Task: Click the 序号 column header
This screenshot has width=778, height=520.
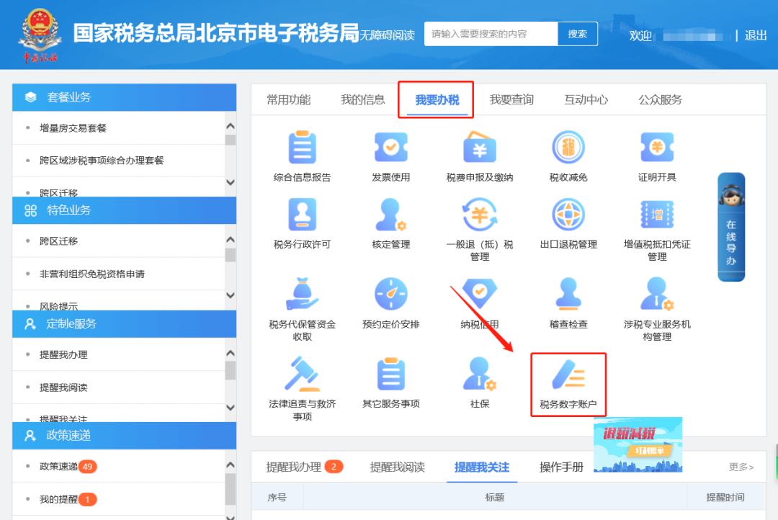Action: [x=277, y=497]
